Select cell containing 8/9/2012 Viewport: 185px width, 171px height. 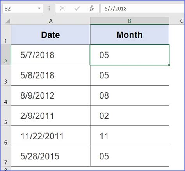(50, 95)
